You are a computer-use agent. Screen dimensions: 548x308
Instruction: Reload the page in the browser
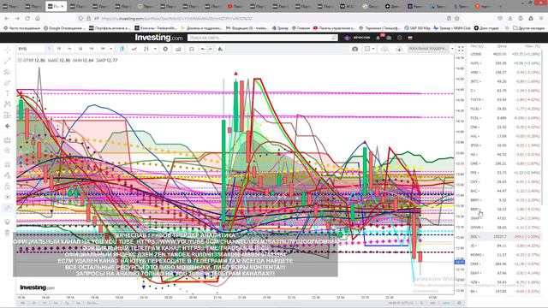coord(27,18)
